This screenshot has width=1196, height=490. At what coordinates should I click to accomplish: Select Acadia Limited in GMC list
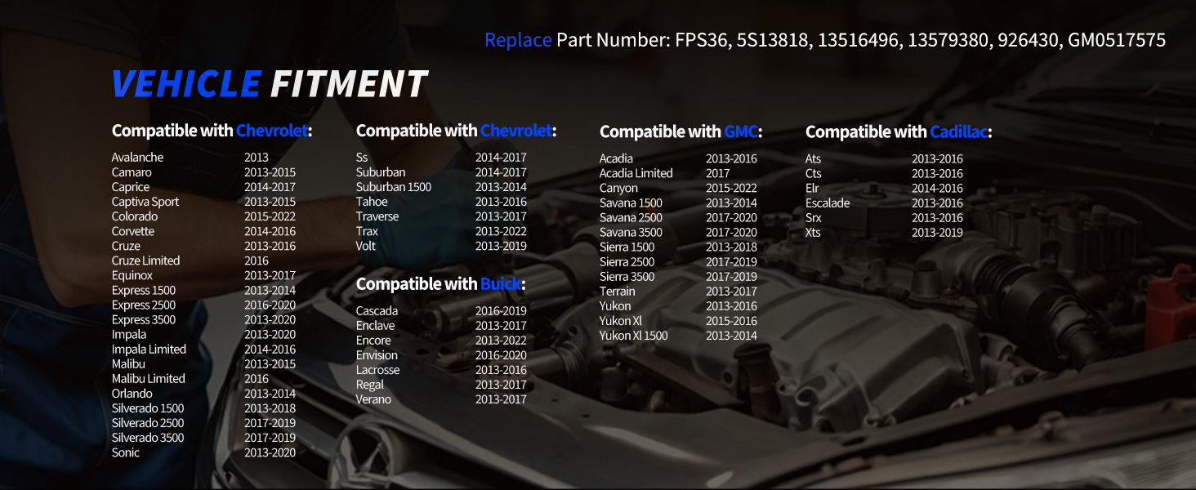point(636,173)
